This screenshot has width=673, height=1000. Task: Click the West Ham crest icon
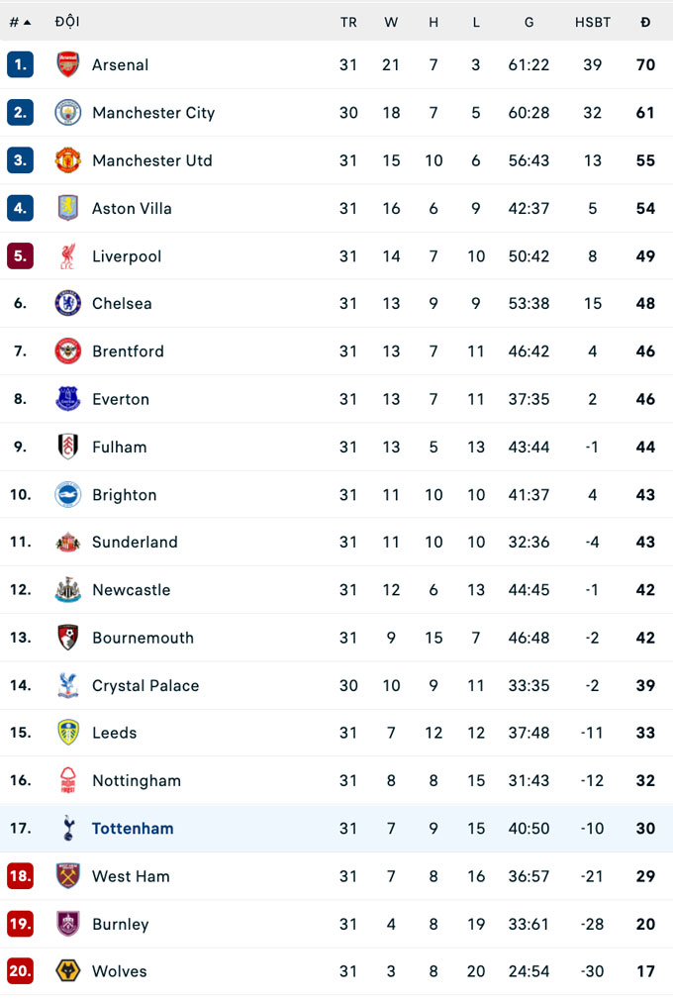tap(67, 876)
